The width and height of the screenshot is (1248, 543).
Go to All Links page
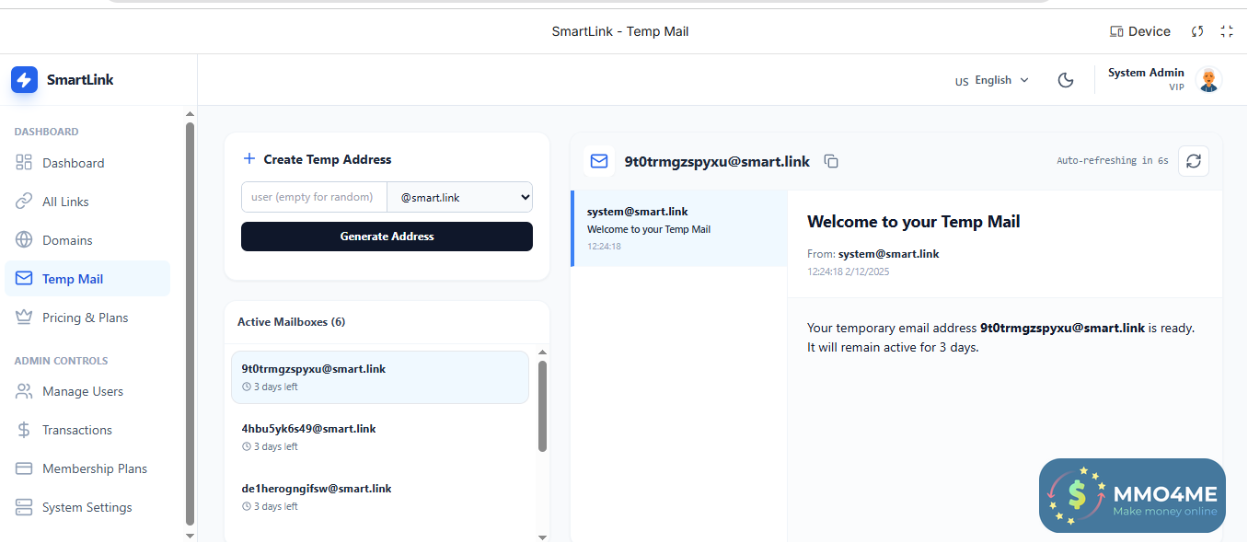[87, 202]
